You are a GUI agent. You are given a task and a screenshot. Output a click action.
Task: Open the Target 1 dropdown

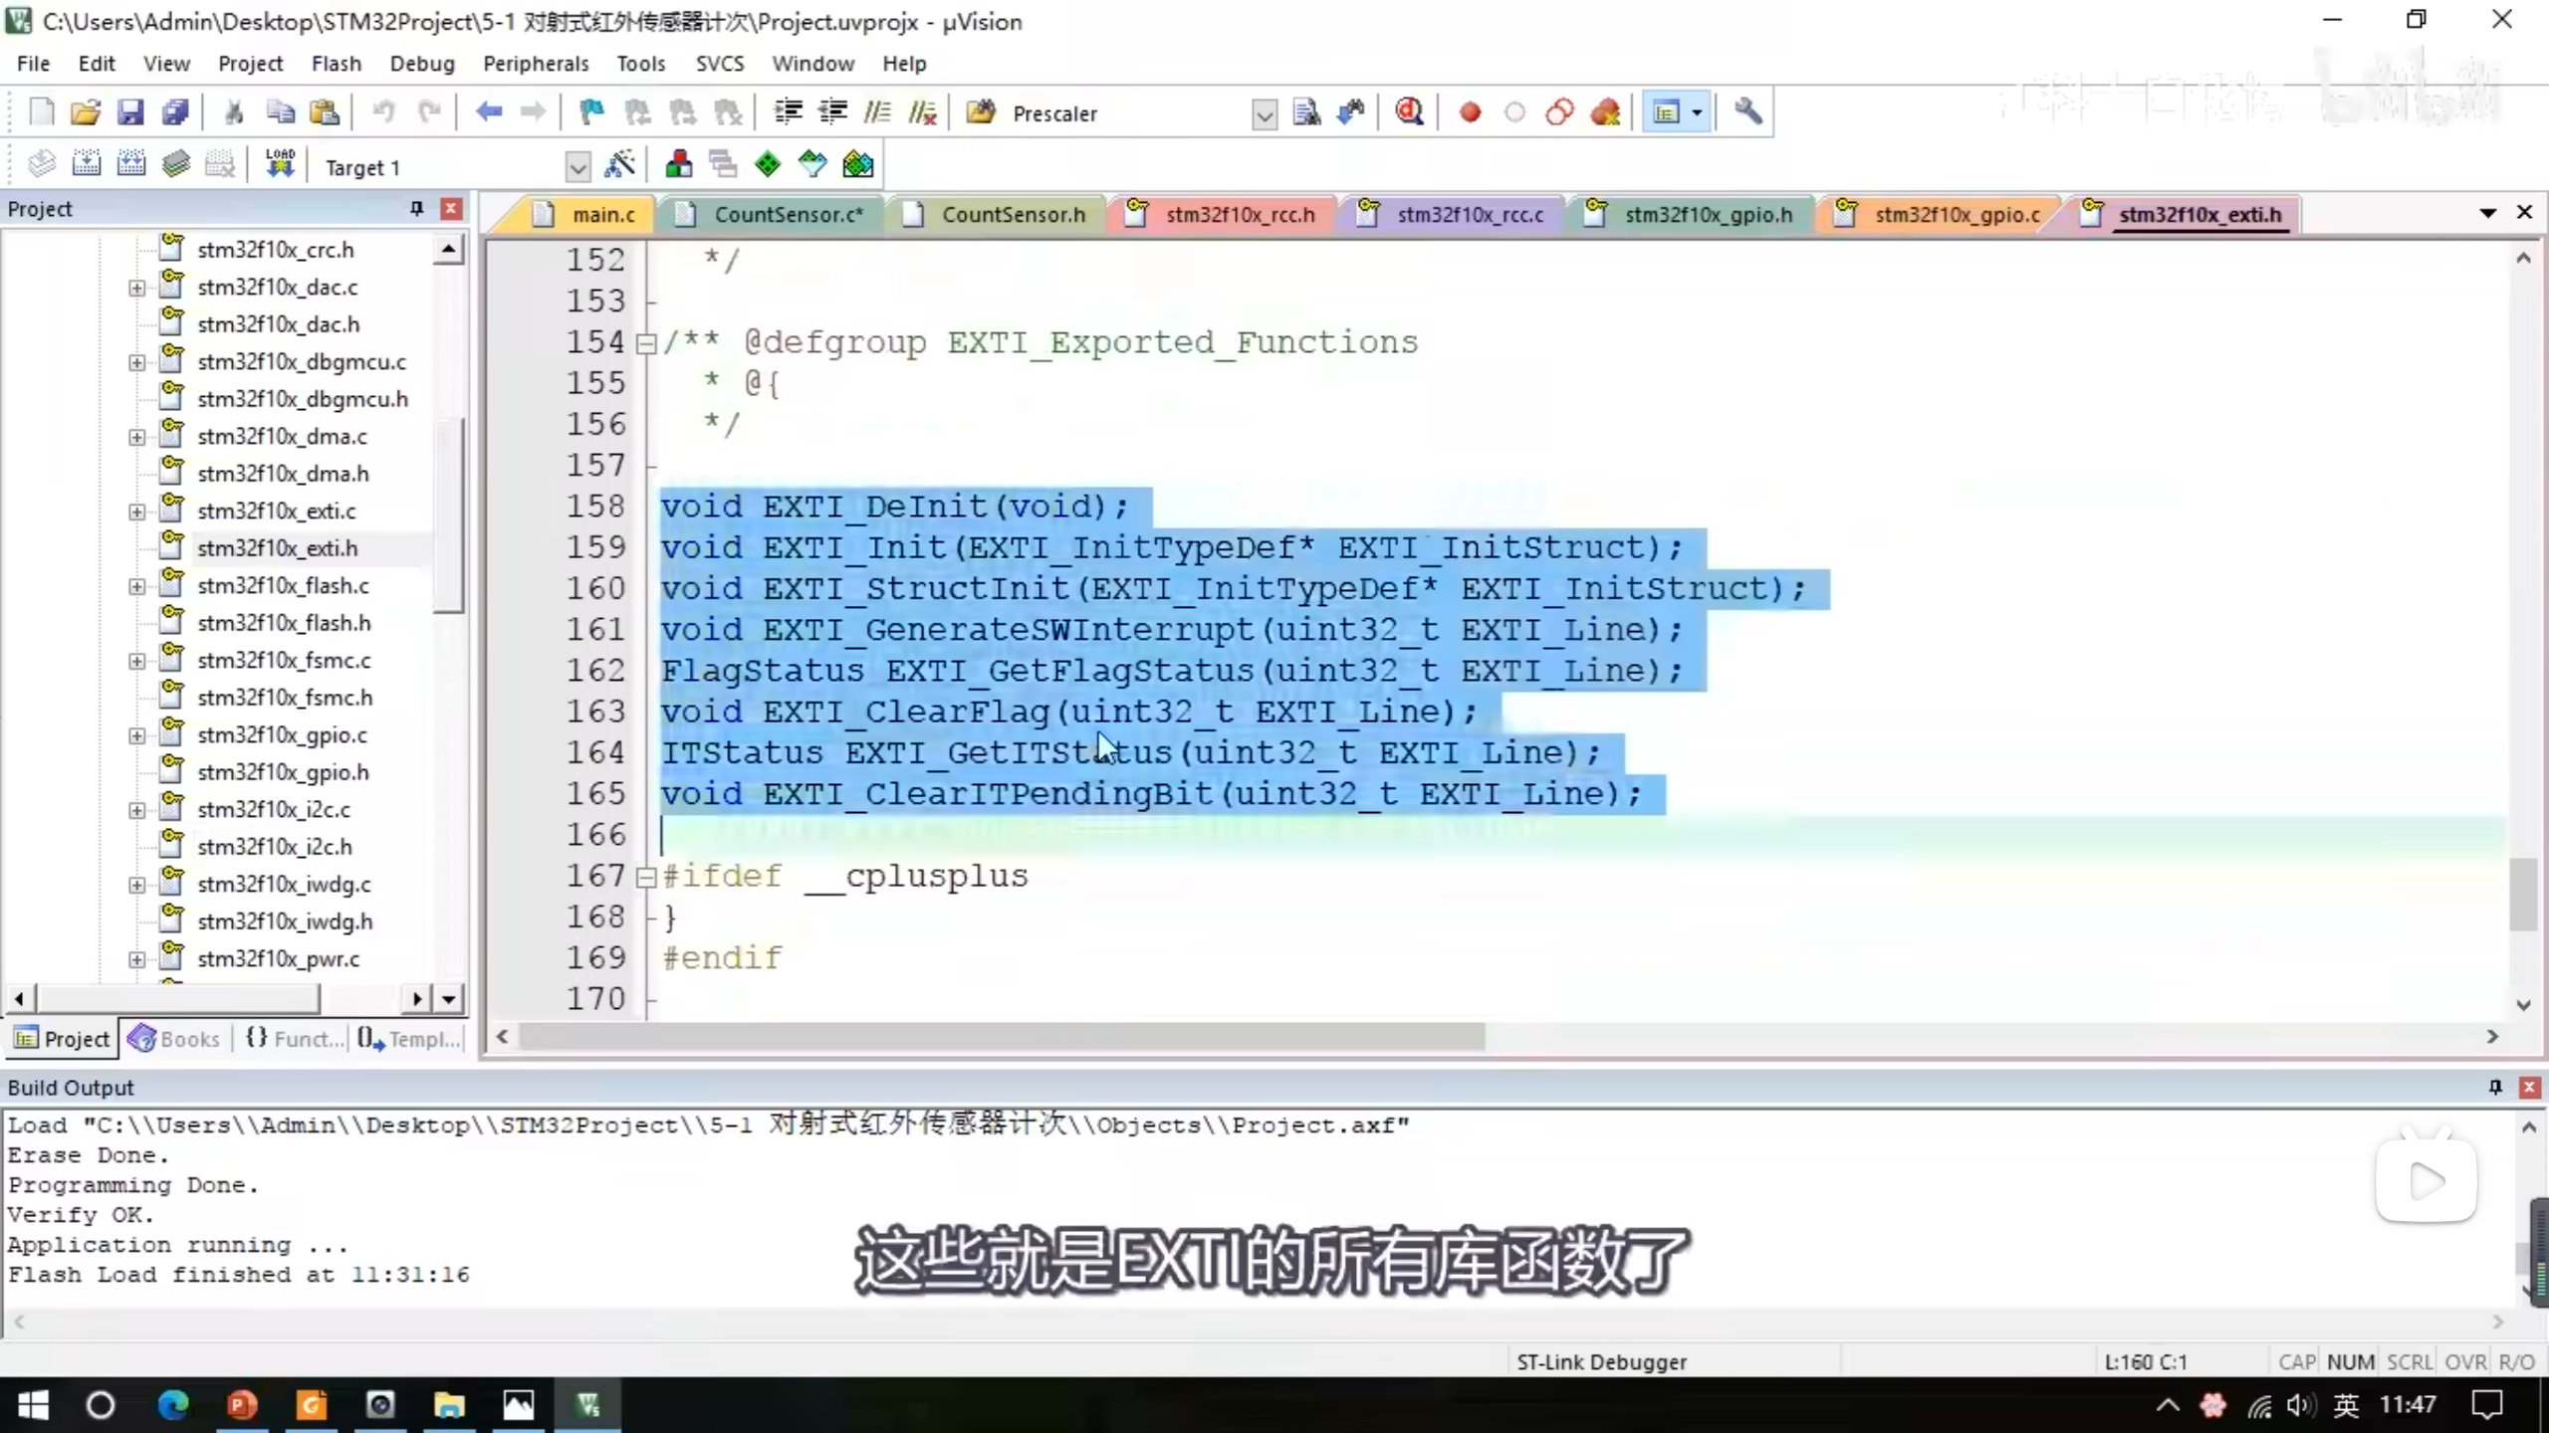pyautogui.click(x=578, y=167)
